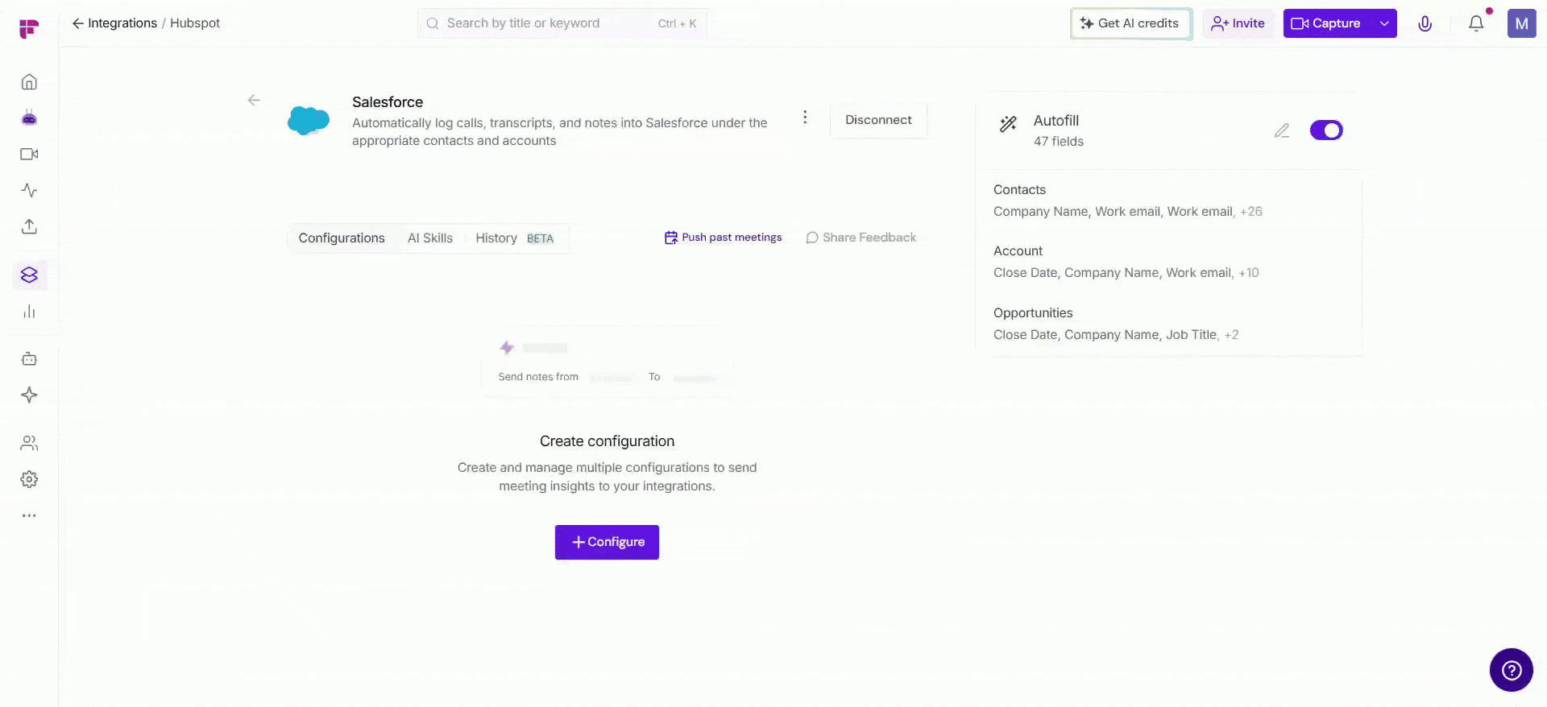
Task: Toggle the Autofill switch off
Action: [x=1326, y=130]
